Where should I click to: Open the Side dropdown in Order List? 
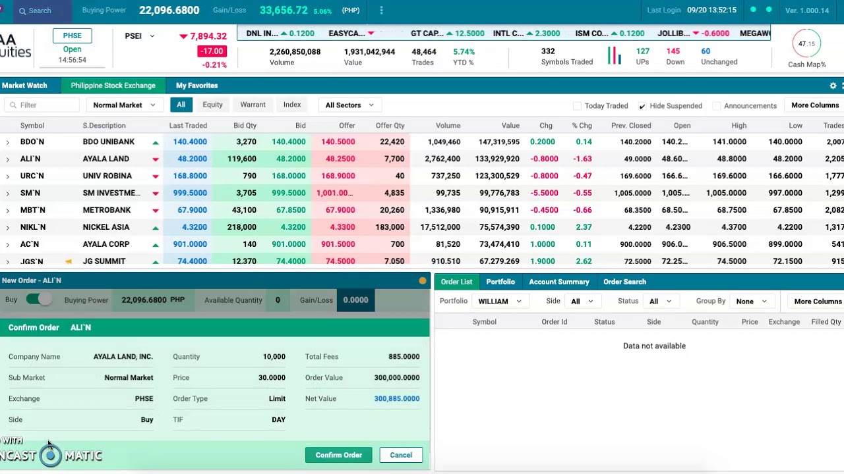point(582,302)
